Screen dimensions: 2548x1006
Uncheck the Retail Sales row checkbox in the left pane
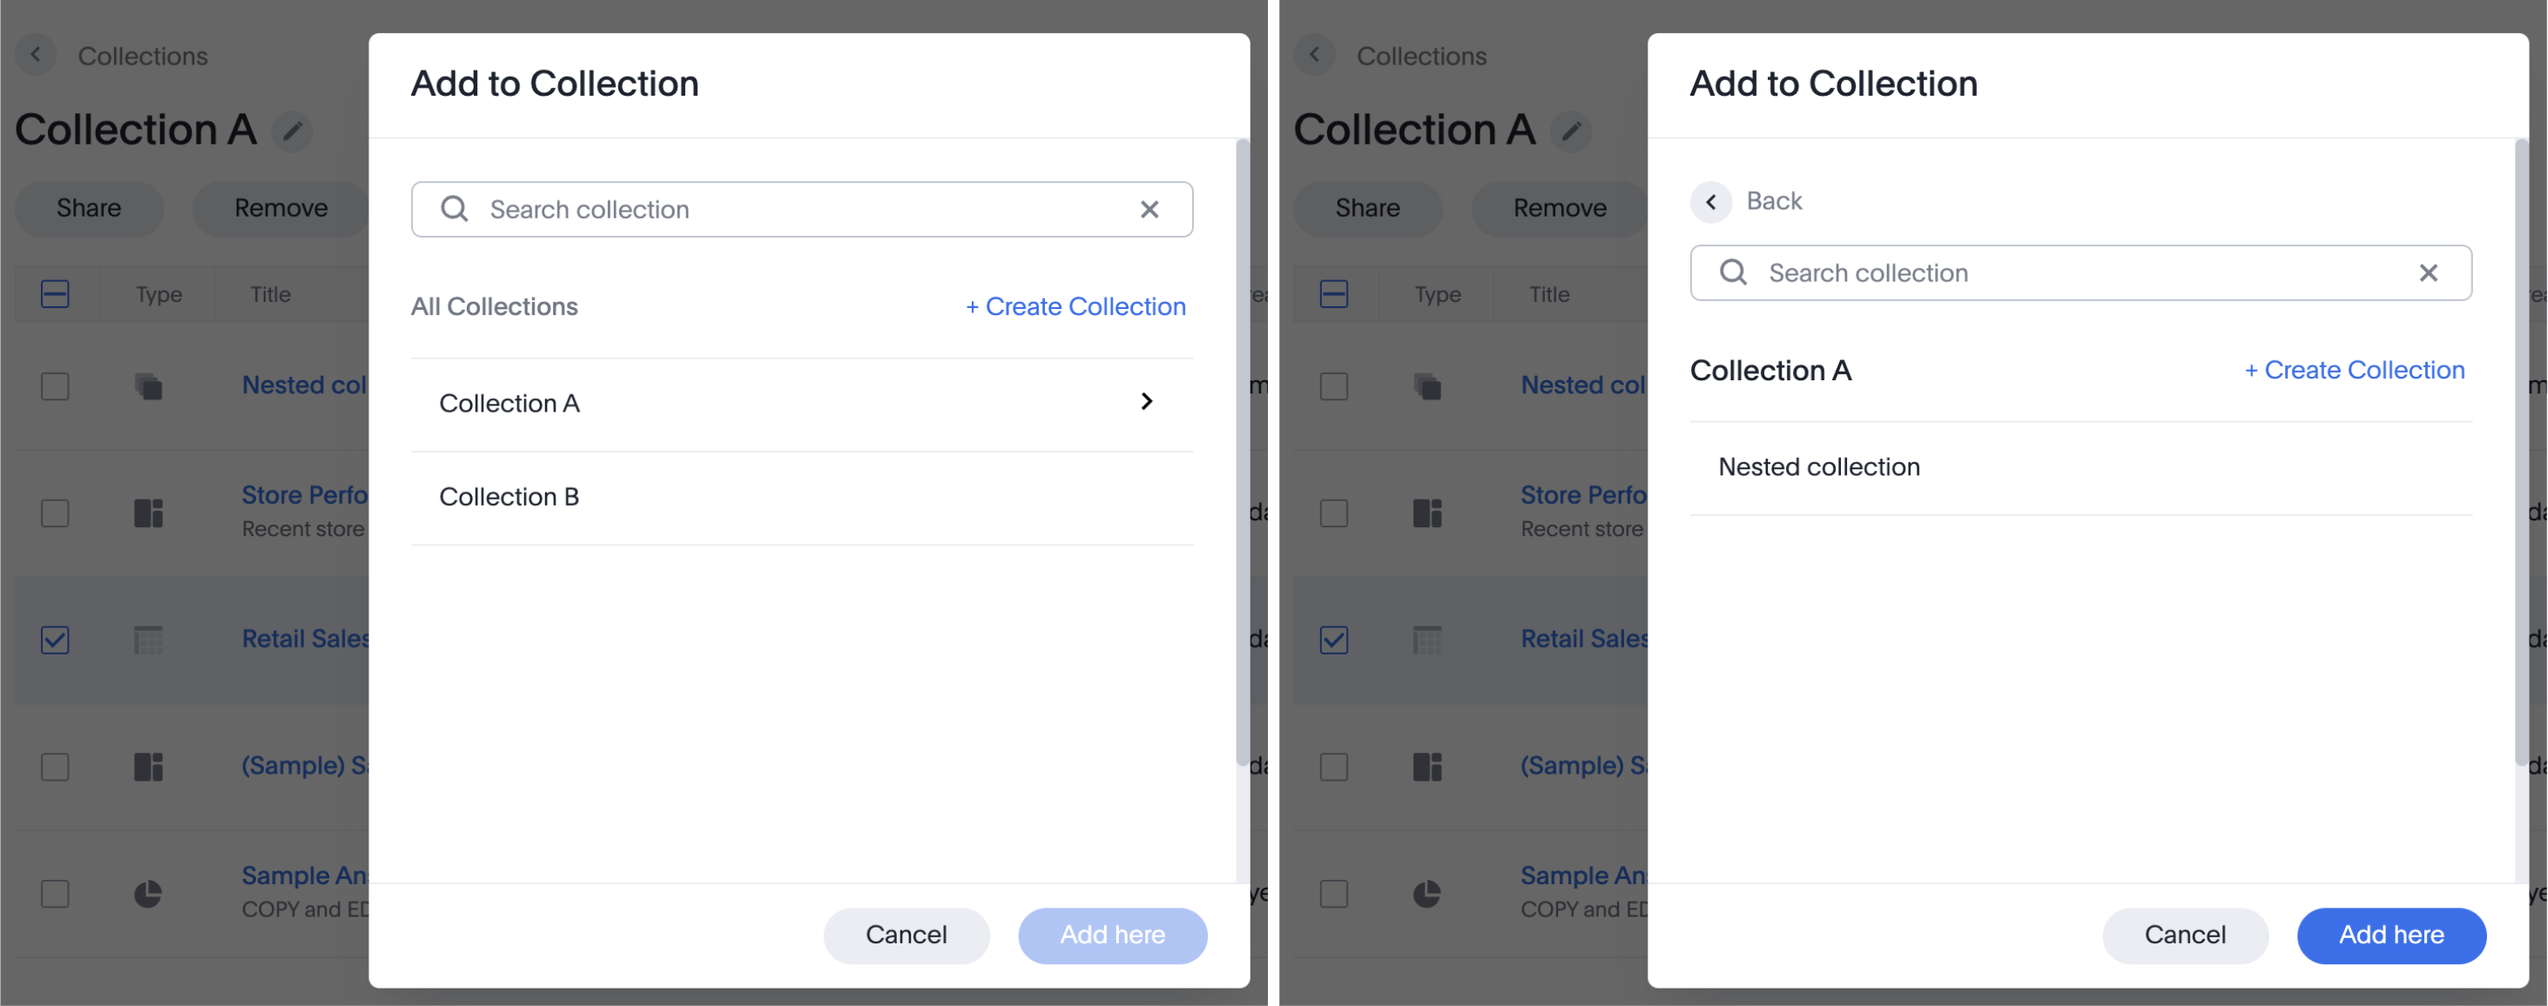click(x=56, y=640)
